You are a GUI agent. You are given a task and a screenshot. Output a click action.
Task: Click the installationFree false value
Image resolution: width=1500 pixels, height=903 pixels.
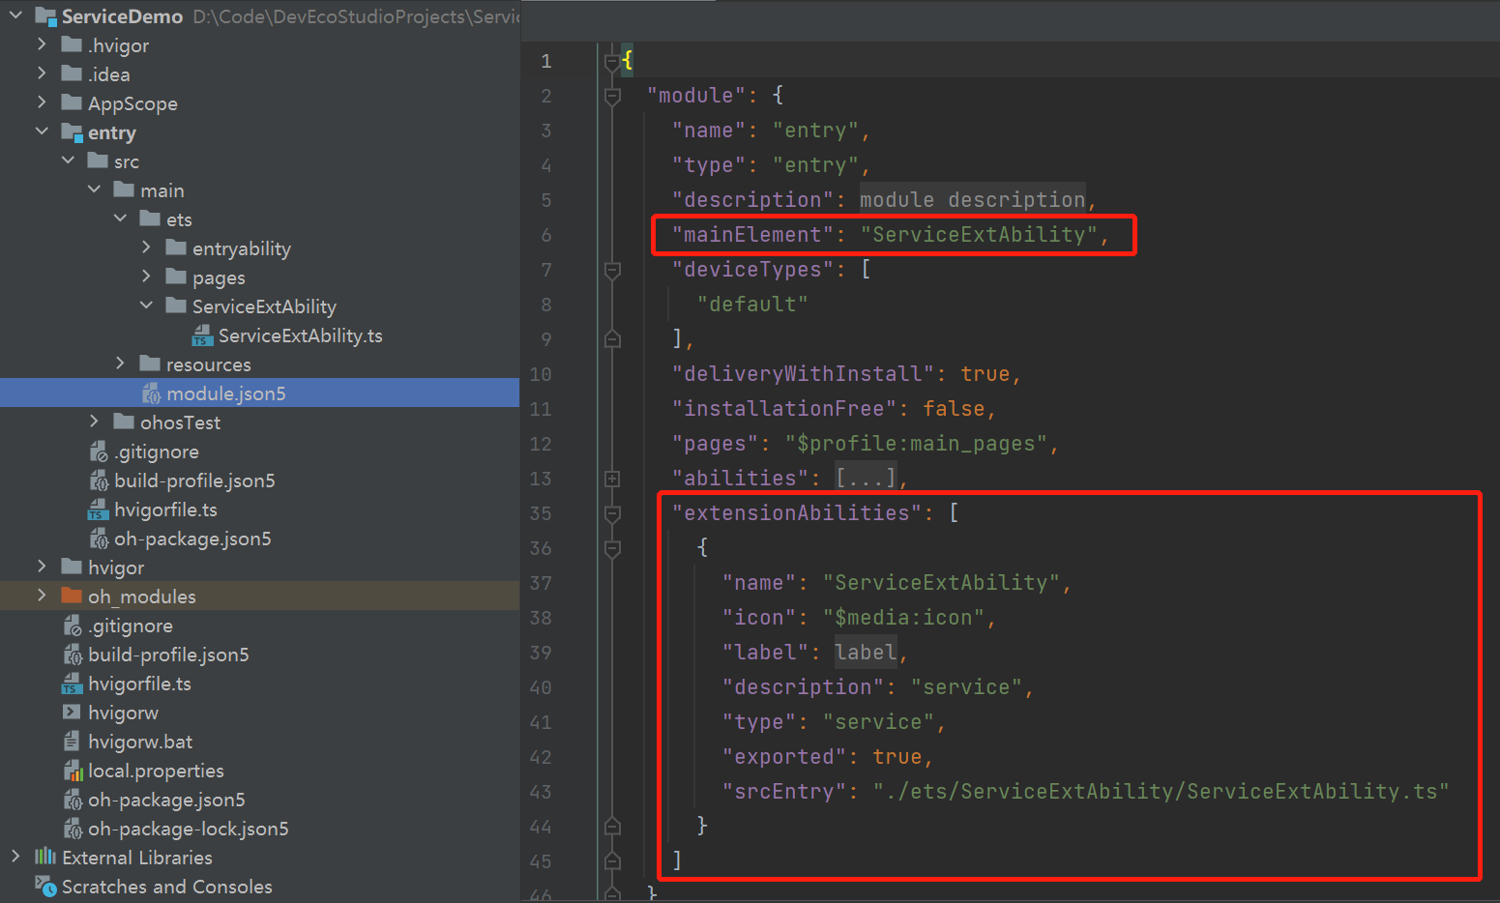[954, 408]
